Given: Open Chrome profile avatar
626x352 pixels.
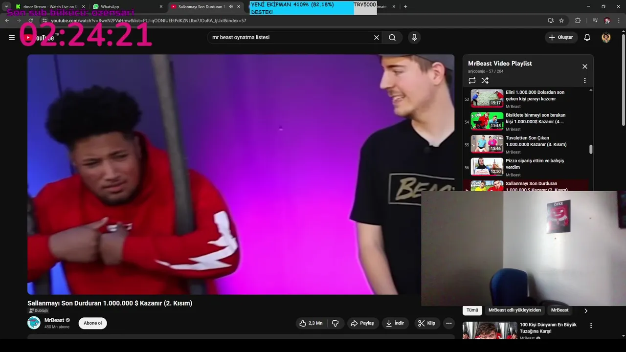Looking at the screenshot, I should tap(607, 21).
